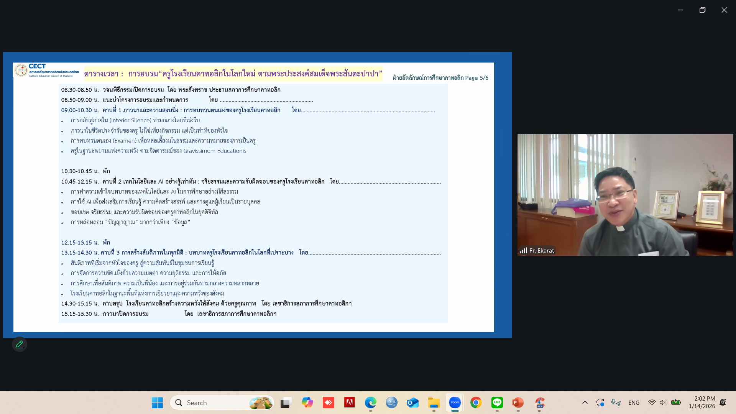Click the green annotate pencil button
The height and width of the screenshot is (414, 736).
coord(20,344)
